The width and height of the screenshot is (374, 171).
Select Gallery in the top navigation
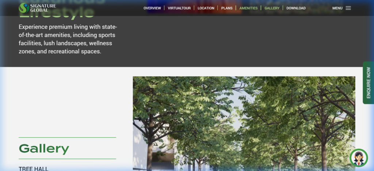click(x=272, y=8)
